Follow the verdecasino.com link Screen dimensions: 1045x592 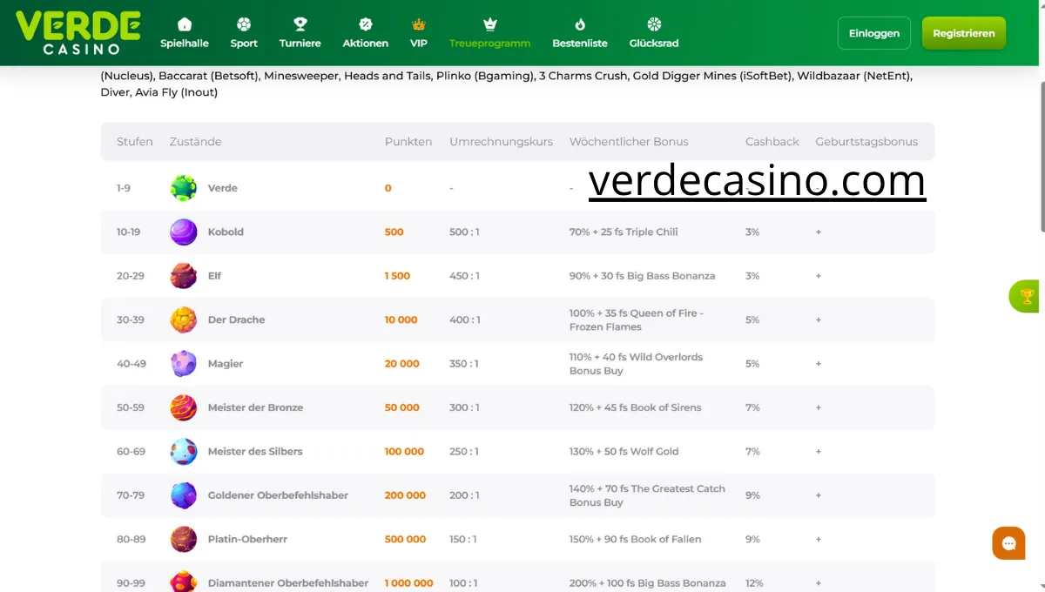[757, 181]
